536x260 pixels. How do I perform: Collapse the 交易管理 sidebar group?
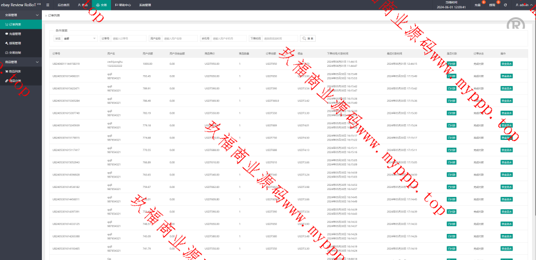coord(21,15)
